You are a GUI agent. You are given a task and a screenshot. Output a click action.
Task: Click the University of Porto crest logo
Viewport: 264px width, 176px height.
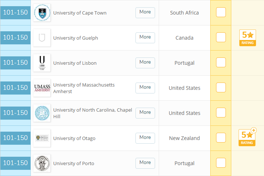click(42, 163)
